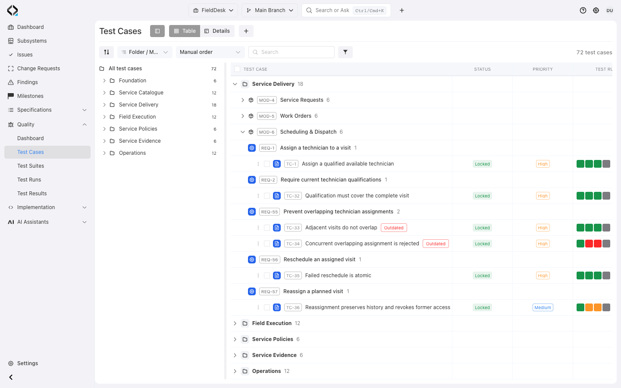This screenshot has width=621, height=388.
Task: Collapse the sidebar with the back arrow
Action: pyautogui.click(x=11, y=377)
